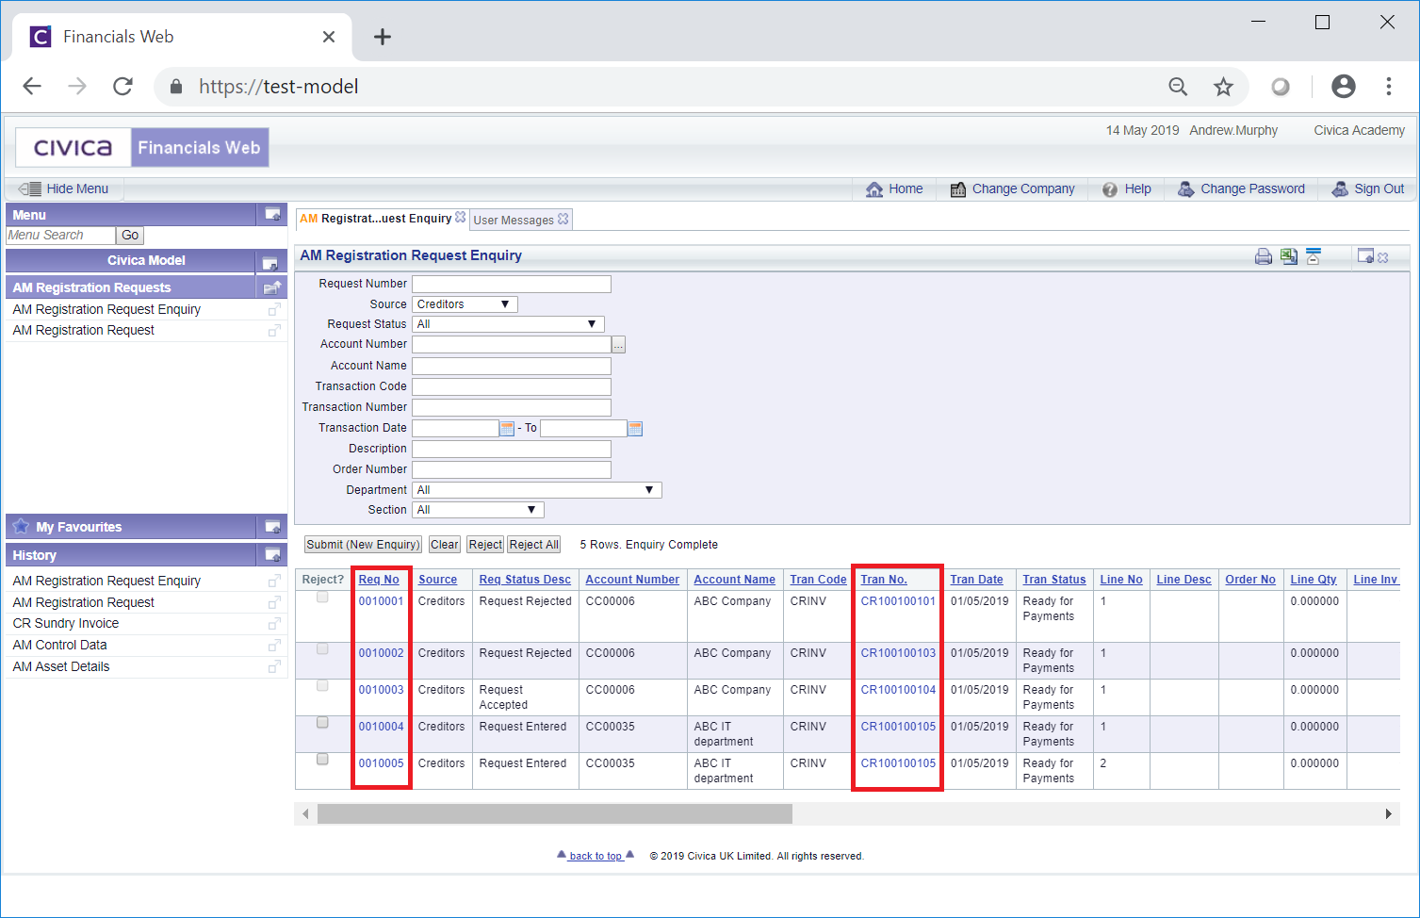Click the Hide Menu icon
Viewport: 1420px width, 918px height.
click(x=29, y=189)
